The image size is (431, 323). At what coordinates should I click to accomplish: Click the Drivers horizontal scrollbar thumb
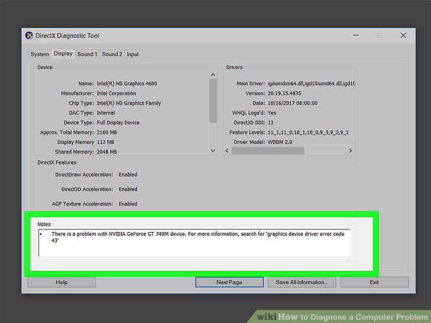[x=268, y=150]
